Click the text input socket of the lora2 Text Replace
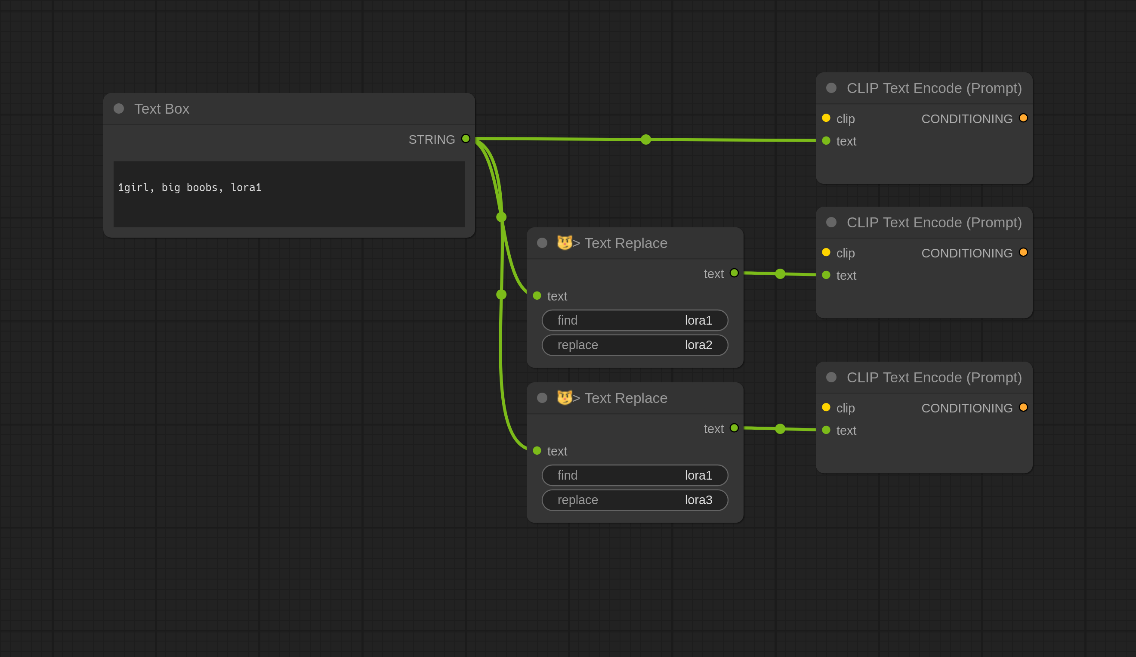The image size is (1136, 657). tap(537, 295)
